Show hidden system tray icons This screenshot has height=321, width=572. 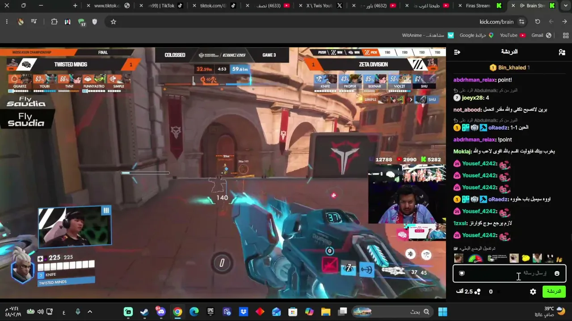click(90, 312)
